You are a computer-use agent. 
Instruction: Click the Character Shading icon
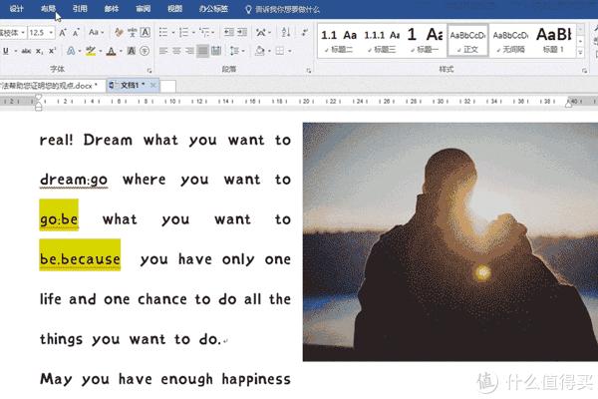click(132, 51)
